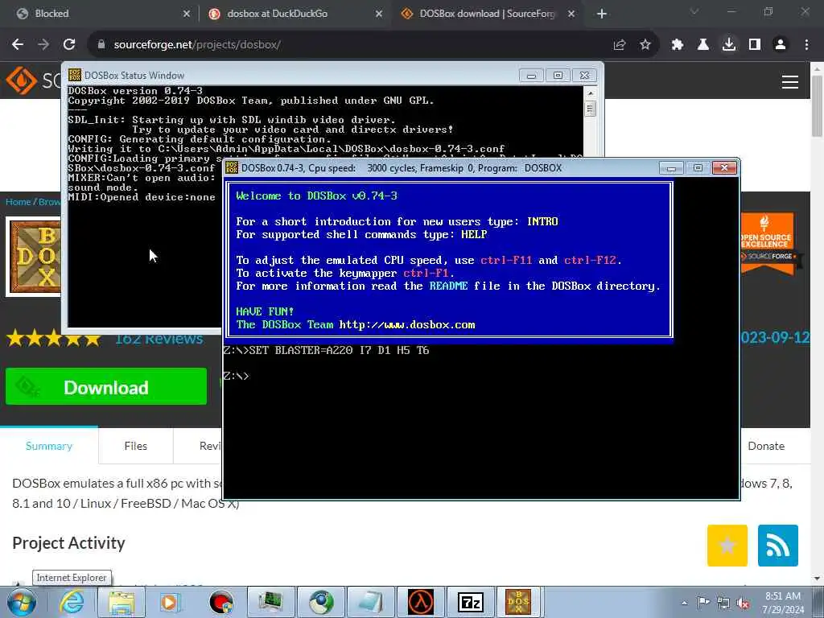This screenshot has width=824, height=618.
Task: Select the DOSBox download SourceForge tab
Action: pyautogui.click(x=487, y=14)
